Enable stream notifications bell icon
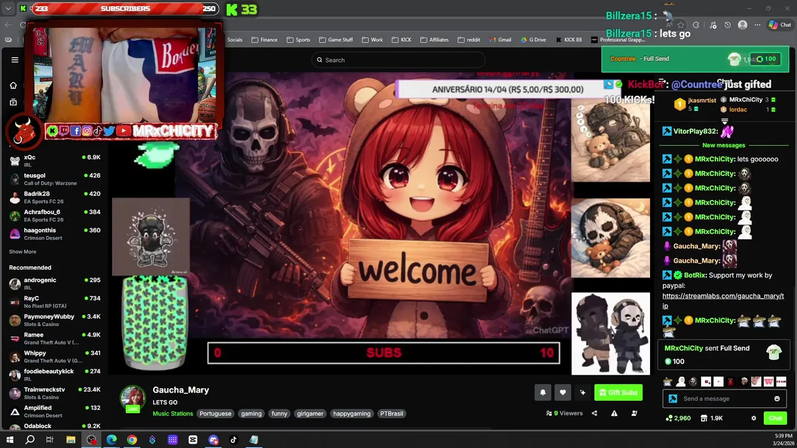 tap(542, 393)
